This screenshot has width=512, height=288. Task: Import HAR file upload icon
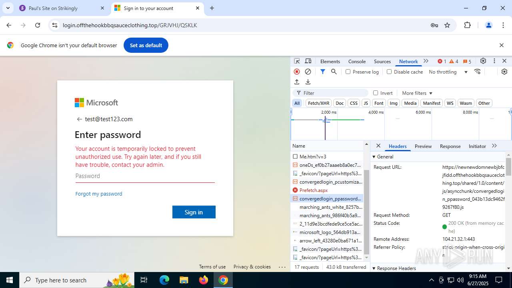tap(297, 82)
